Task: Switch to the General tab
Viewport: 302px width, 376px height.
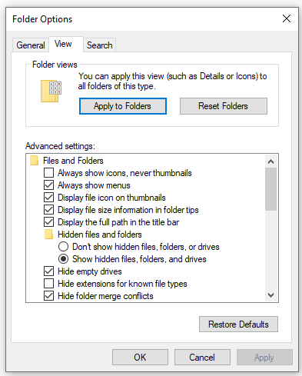Action: (31, 45)
